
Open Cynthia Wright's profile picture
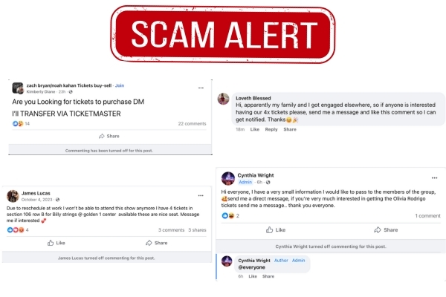pyautogui.click(x=228, y=178)
